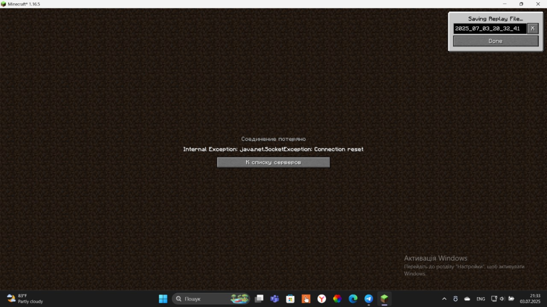Open the Windows Start menu
Viewport: 547px width, 307px height.
tap(163, 299)
